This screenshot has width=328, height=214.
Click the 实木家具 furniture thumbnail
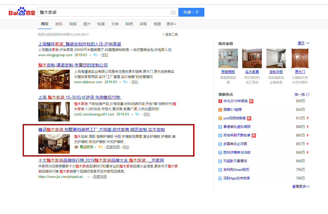pos(252,58)
